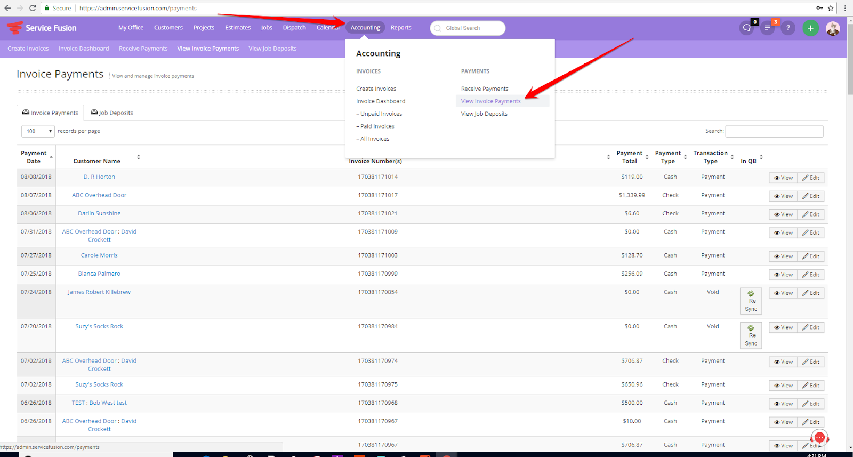This screenshot has height=457, width=853.
Task: Click the help question mark icon
Action: [x=788, y=28]
